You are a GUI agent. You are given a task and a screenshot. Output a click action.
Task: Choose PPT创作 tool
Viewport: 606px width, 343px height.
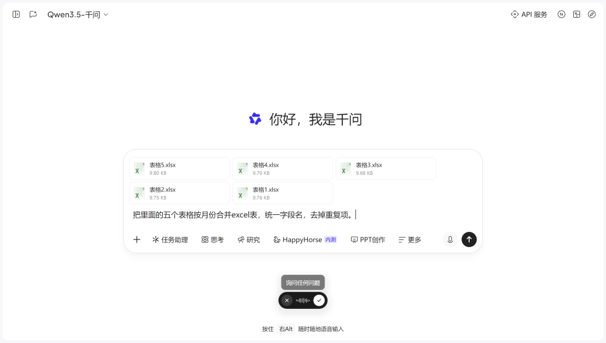(x=368, y=240)
